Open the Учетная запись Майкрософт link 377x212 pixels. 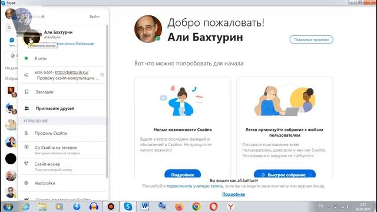pyautogui.click(x=76, y=44)
